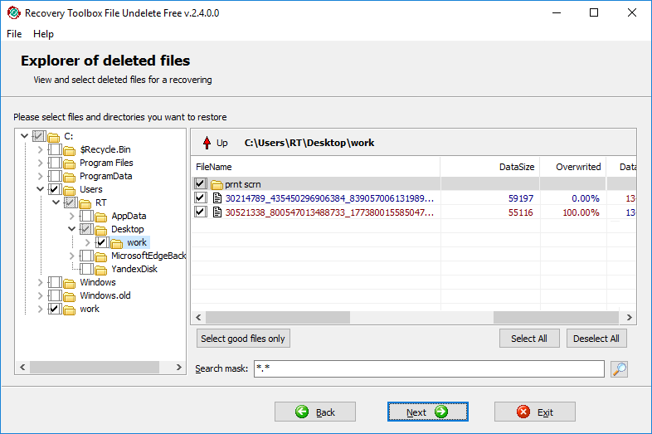Click the $Recycle.Bin folder icon
This screenshot has width=652, height=434.
click(70, 150)
